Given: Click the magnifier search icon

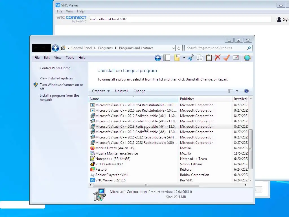Looking at the screenshot, I should pyautogui.click(x=249, y=48).
